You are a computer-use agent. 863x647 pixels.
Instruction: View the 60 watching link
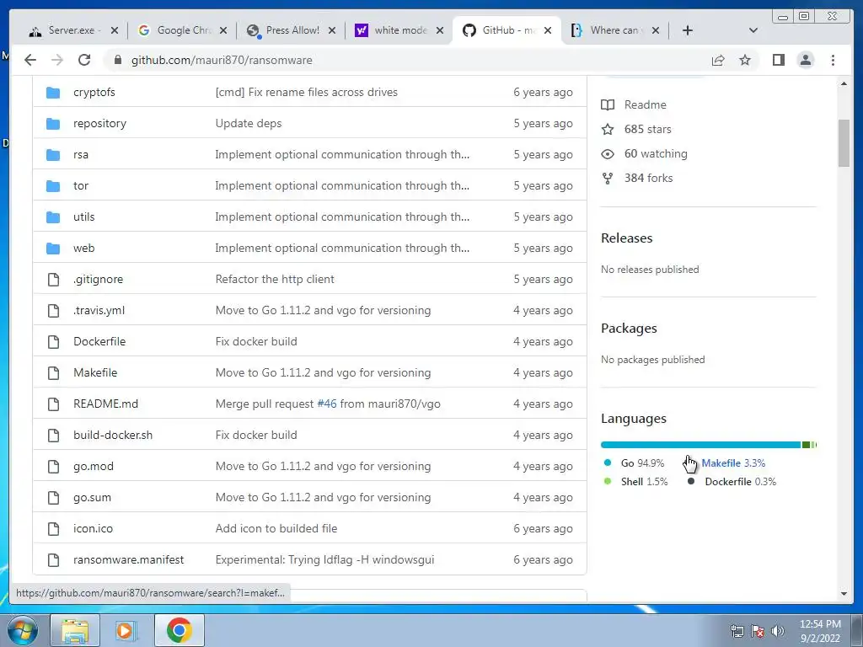tap(656, 153)
